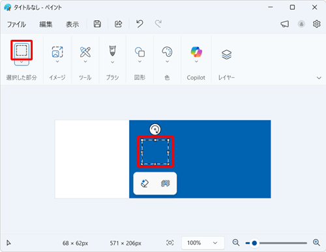Expand the 色 dropdown chevron
The height and width of the screenshot is (252, 326).
point(167,61)
